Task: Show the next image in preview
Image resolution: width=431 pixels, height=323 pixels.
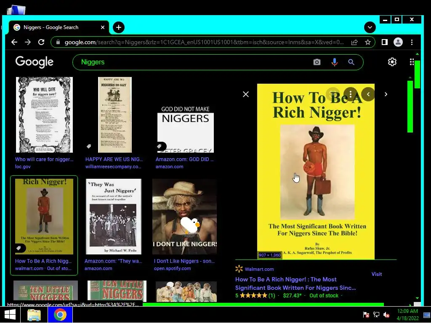Action: click(386, 94)
